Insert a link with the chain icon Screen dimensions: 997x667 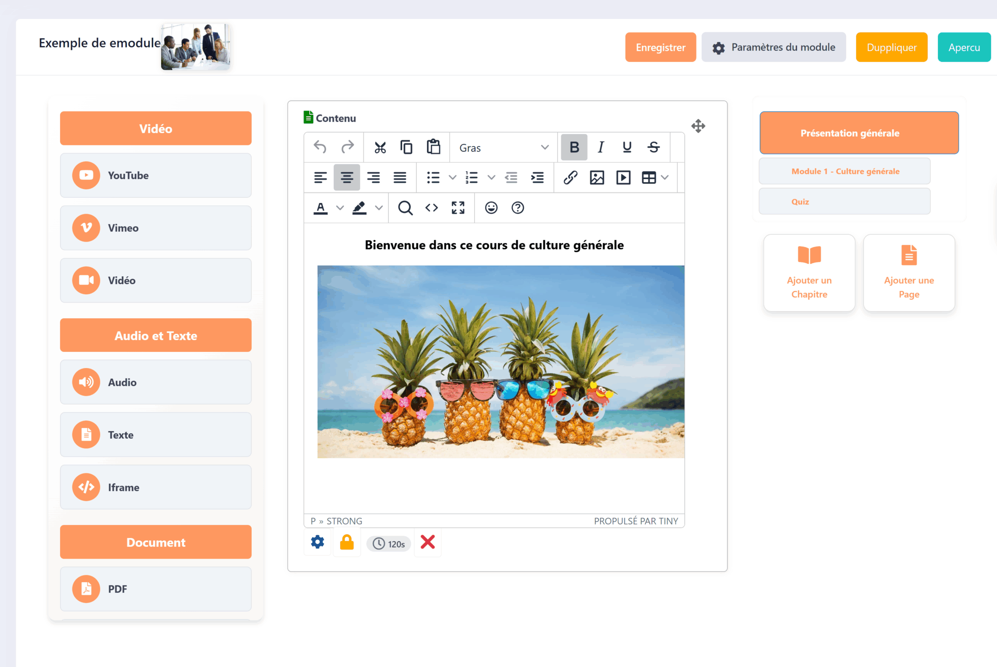coord(571,178)
